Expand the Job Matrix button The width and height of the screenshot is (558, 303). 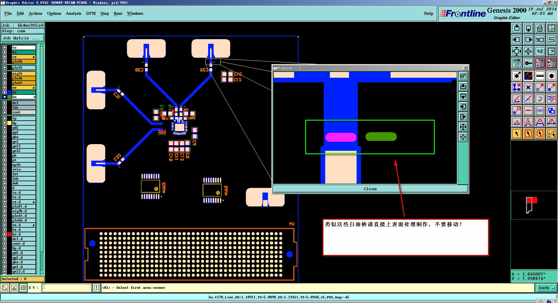[23, 38]
